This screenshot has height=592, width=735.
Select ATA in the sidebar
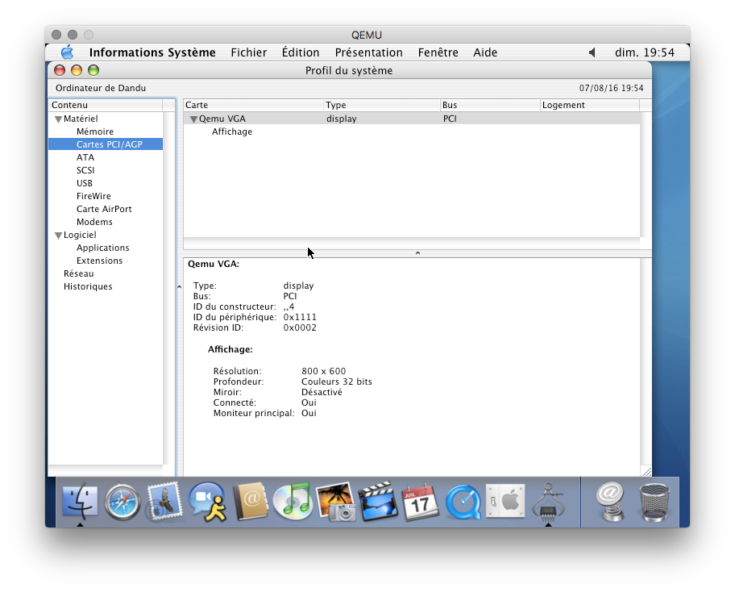click(x=85, y=157)
